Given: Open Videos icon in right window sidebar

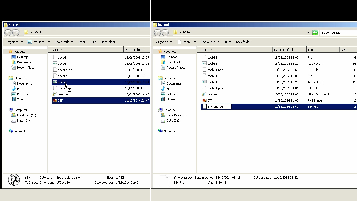Looking at the screenshot, I should coord(163,99).
